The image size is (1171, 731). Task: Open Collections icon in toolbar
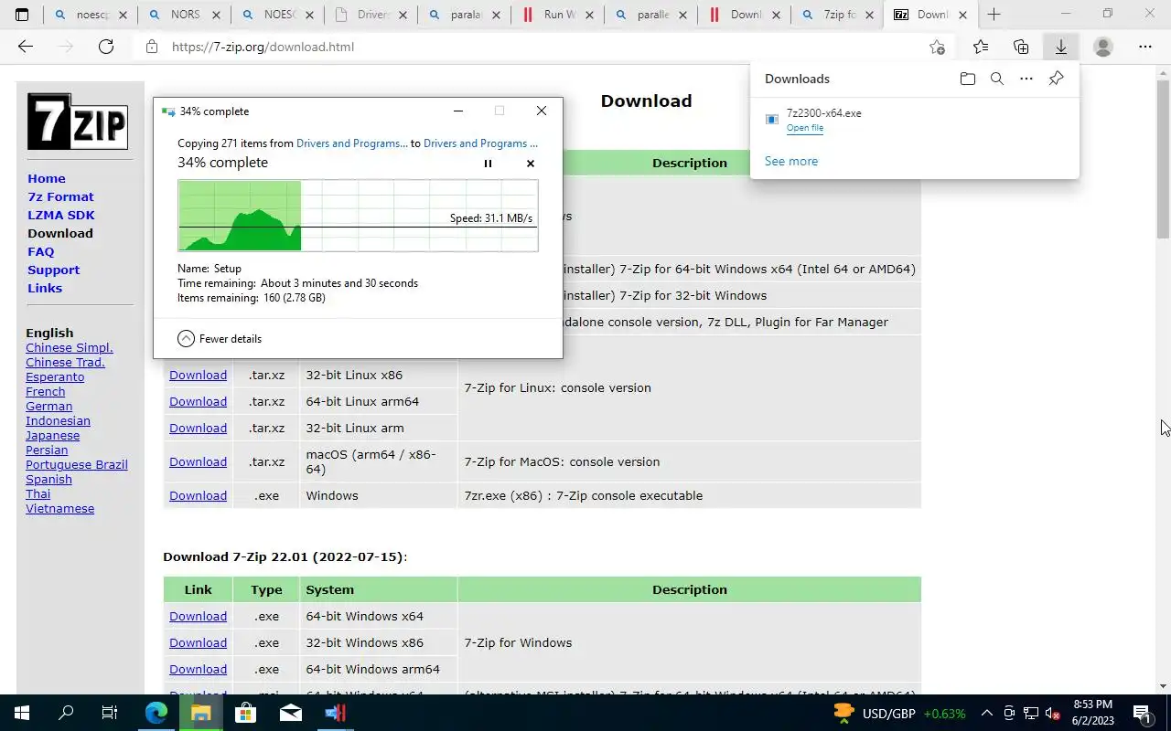1021,47
